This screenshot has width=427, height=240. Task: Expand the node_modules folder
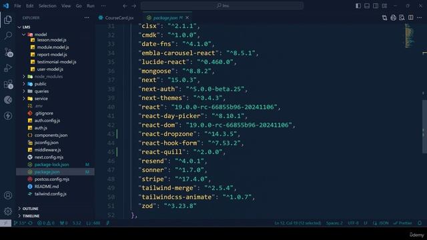click(24, 77)
